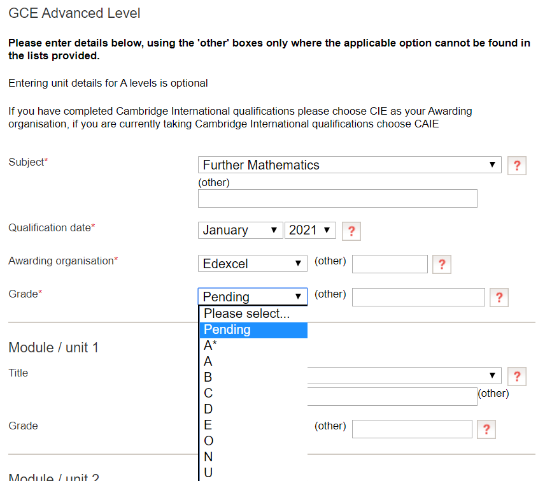Screen dimensions: 538x481
Task: Choose grade U in the dropdown list
Action: [208, 472]
